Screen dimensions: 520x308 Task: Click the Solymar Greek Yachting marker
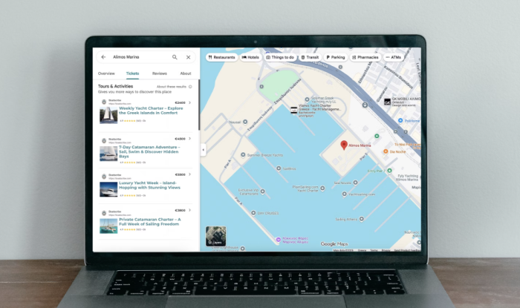(307, 99)
